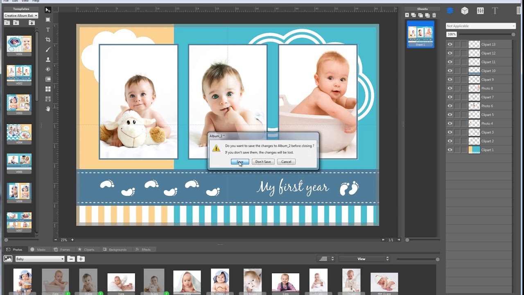Open the View dropdown in photo browser
This screenshot has height=295, width=524.
[364, 259]
